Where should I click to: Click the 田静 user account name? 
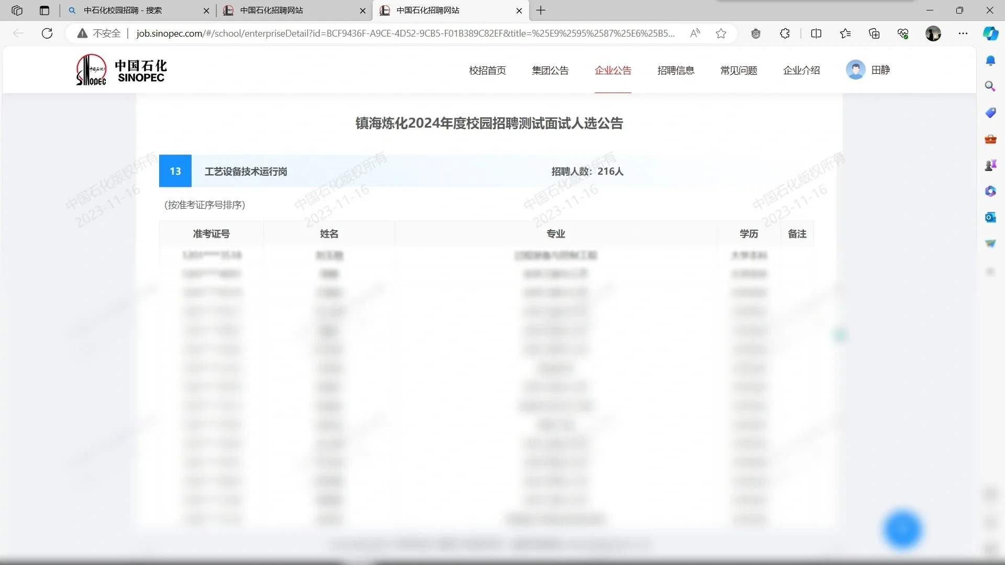click(x=880, y=70)
